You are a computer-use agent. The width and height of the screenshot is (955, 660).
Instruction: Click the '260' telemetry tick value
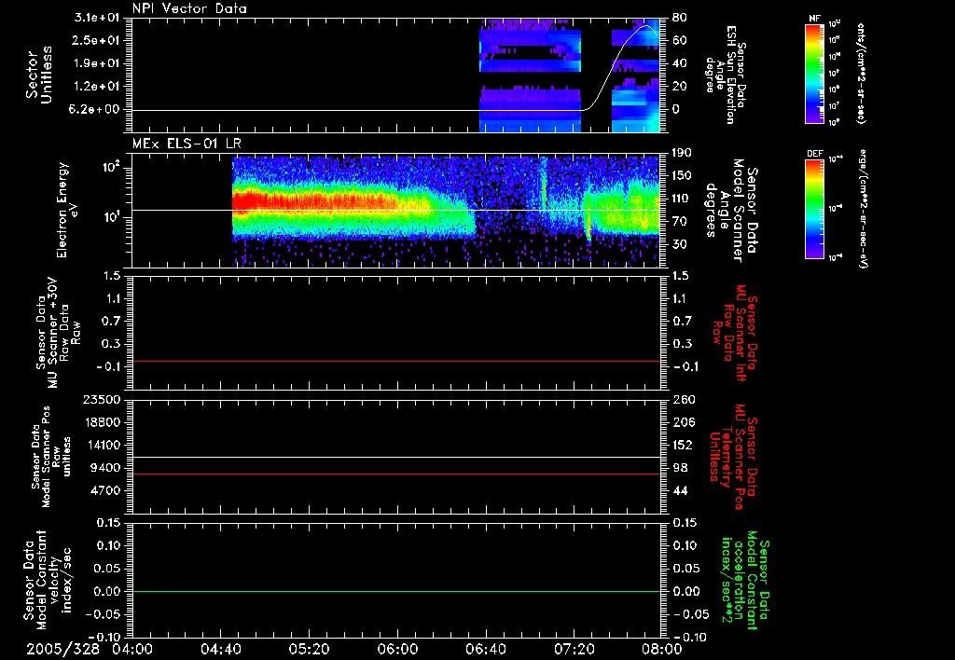(x=682, y=400)
